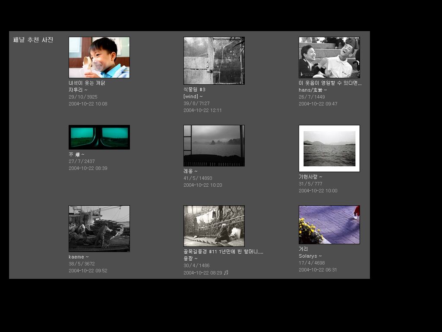Open the smiling boy with fan photo
This screenshot has height=332, width=442.
point(99,57)
